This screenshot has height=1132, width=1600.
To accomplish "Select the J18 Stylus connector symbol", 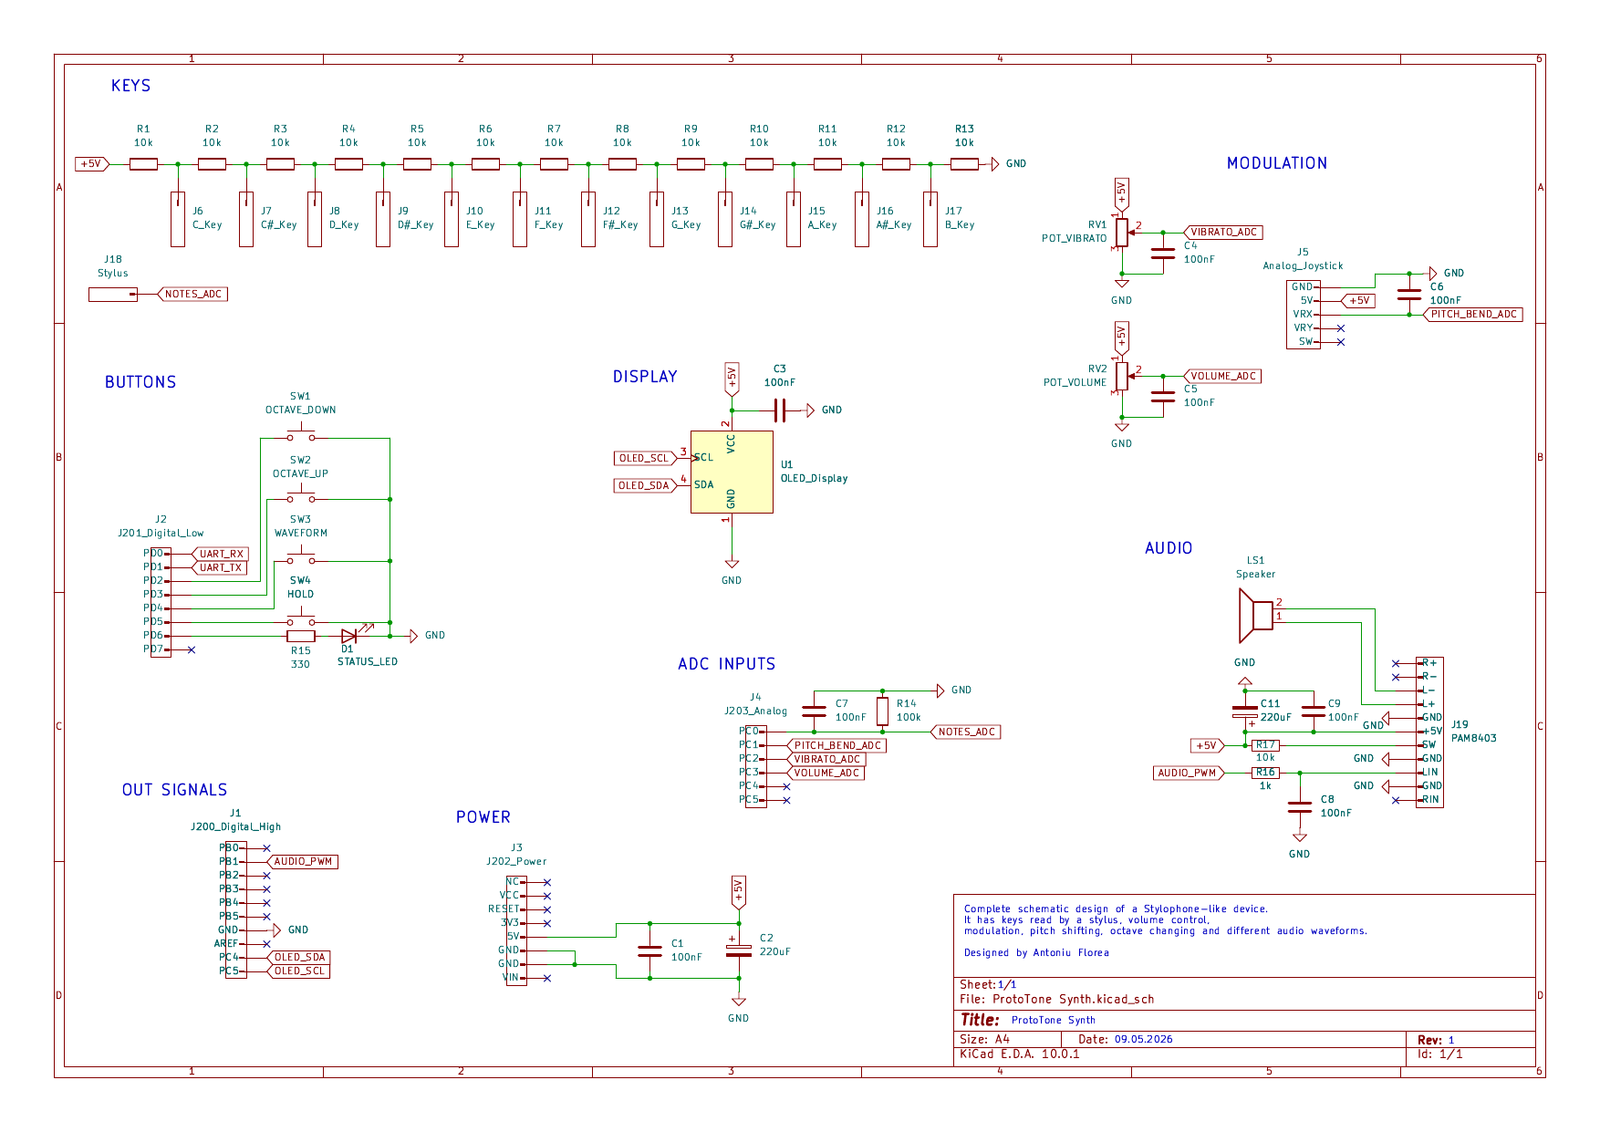I will click(x=113, y=295).
